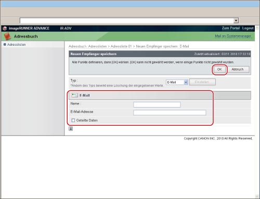Enable the Geteilte Daten checkbox
The height and width of the screenshot is (199, 260).
73,120
